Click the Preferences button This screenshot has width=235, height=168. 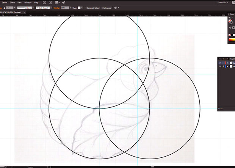(x=107, y=8)
